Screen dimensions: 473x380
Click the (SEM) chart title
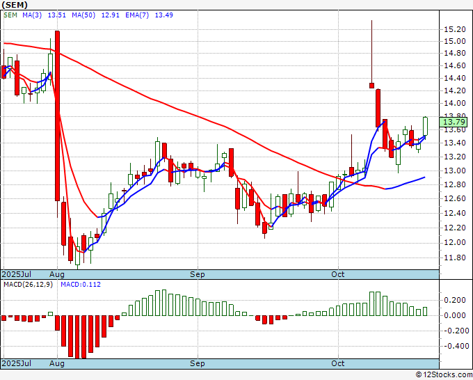[x=15, y=5]
